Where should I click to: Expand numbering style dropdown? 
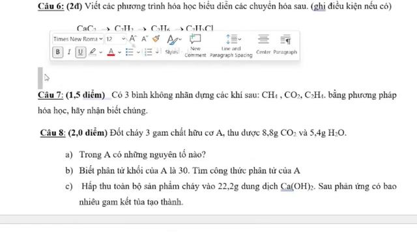(157, 52)
